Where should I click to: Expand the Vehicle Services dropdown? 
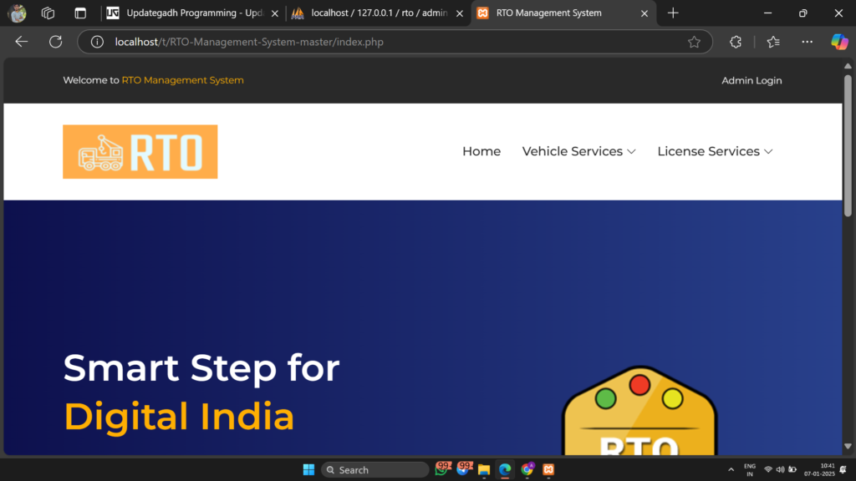[578, 151]
